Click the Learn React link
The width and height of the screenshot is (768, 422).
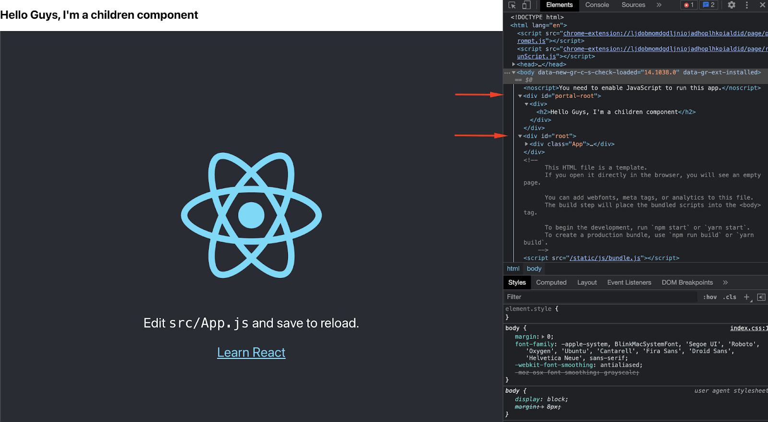pyautogui.click(x=251, y=352)
